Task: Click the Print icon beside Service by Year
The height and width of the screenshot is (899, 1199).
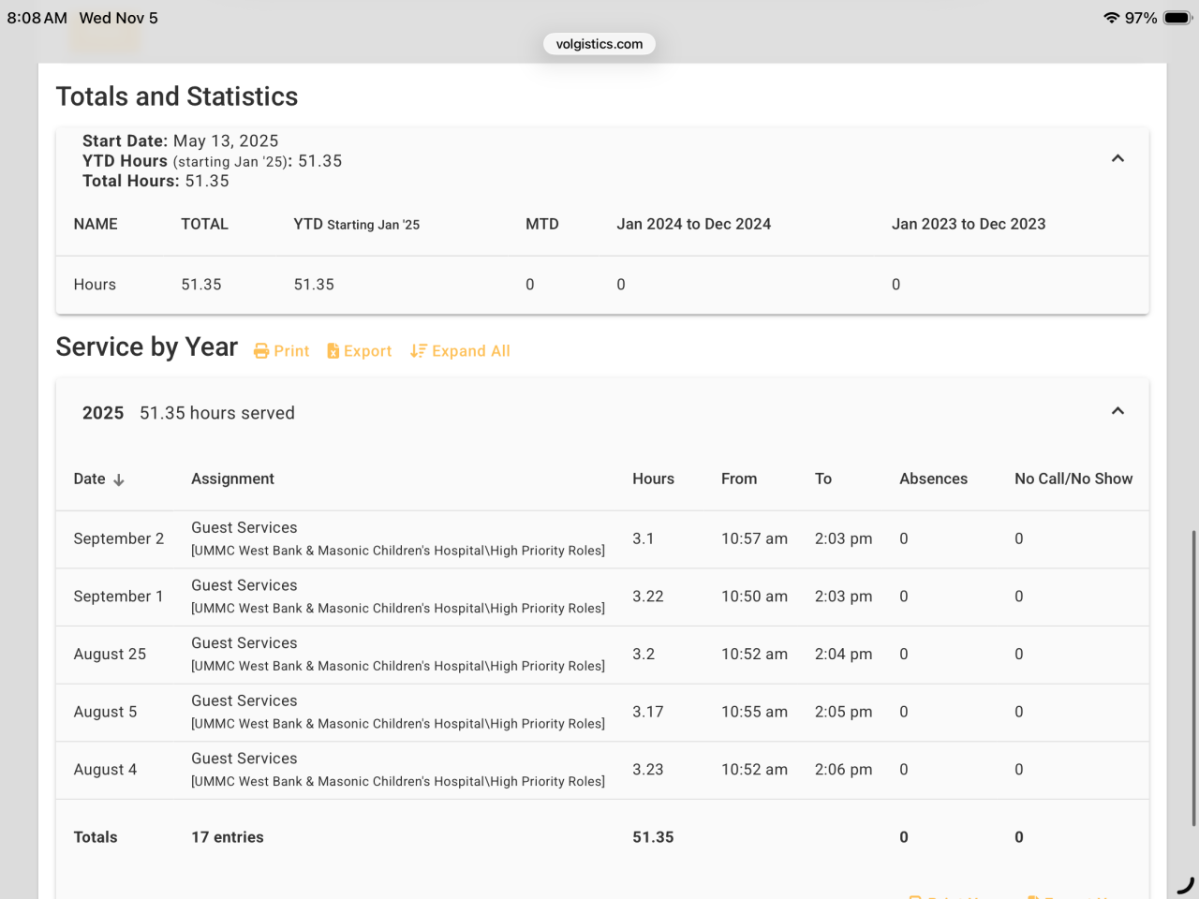Action: (261, 351)
